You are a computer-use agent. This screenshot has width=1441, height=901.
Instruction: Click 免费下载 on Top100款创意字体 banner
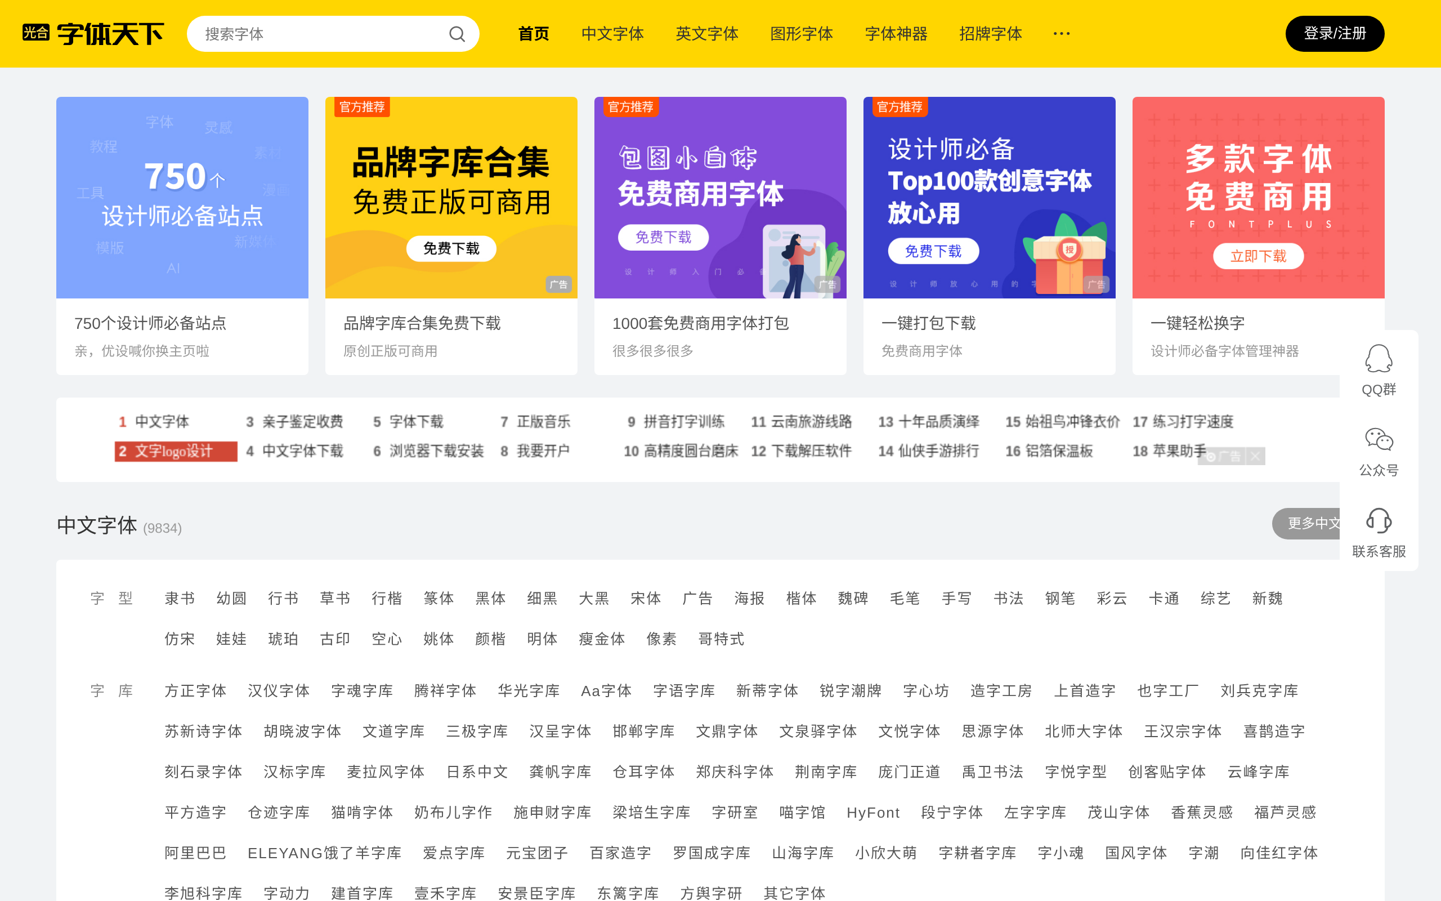[x=933, y=251]
